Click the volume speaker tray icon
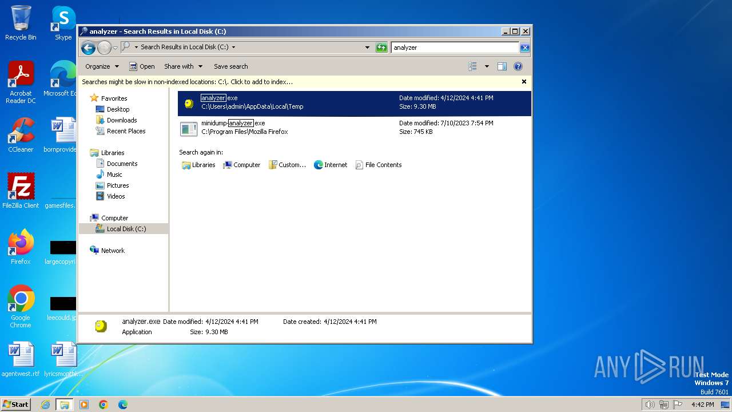732x412 pixels. [650, 405]
